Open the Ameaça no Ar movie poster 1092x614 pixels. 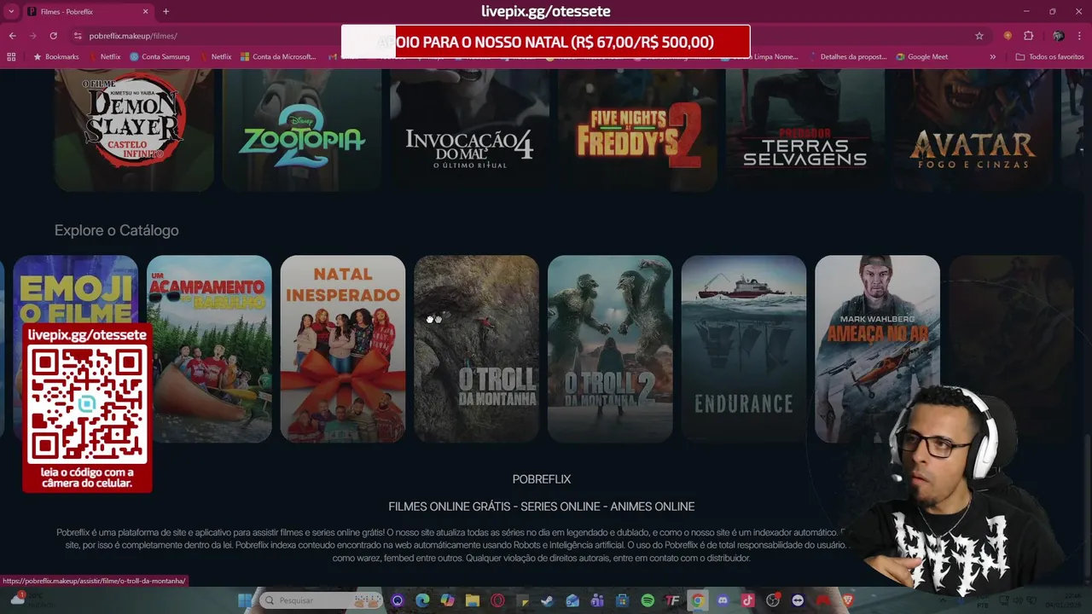click(x=877, y=349)
